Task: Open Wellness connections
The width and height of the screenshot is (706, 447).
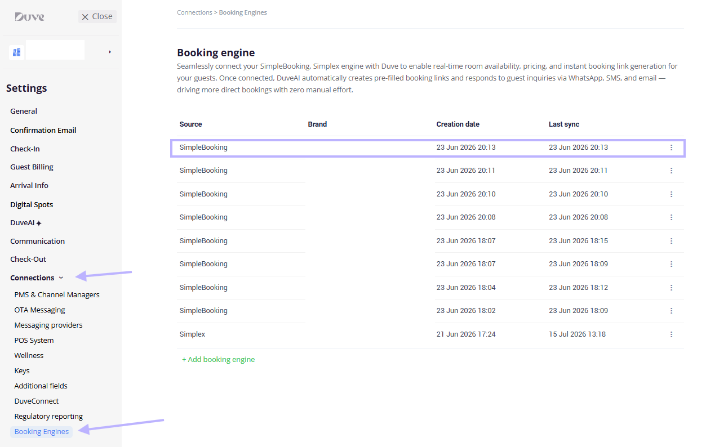Action: tap(29, 356)
